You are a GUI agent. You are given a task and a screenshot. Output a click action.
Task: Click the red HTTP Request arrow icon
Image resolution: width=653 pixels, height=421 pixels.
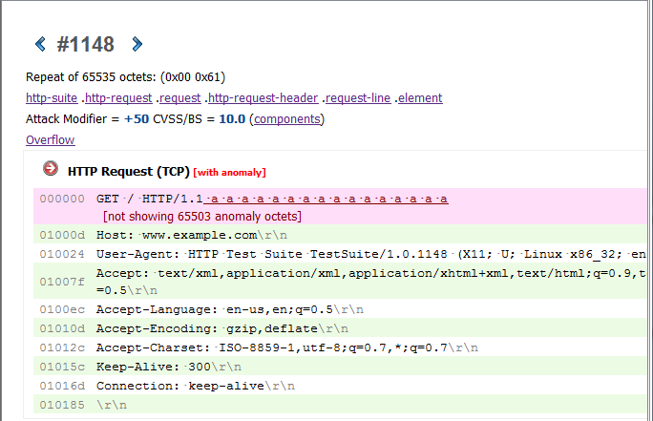click(51, 169)
